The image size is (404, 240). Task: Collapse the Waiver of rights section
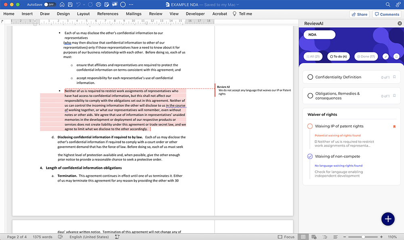322,115
